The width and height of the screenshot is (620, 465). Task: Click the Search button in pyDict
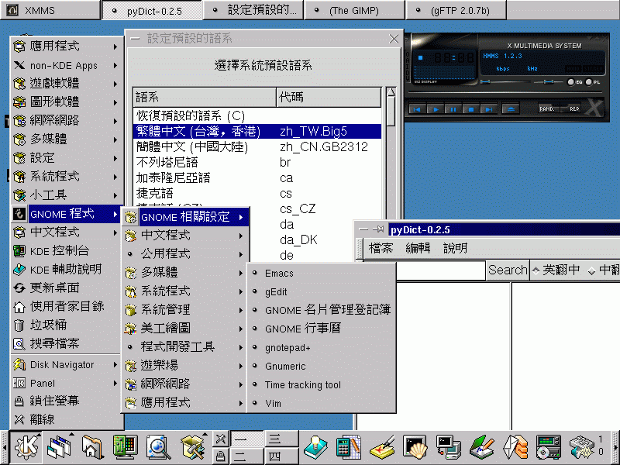click(508, 270)
